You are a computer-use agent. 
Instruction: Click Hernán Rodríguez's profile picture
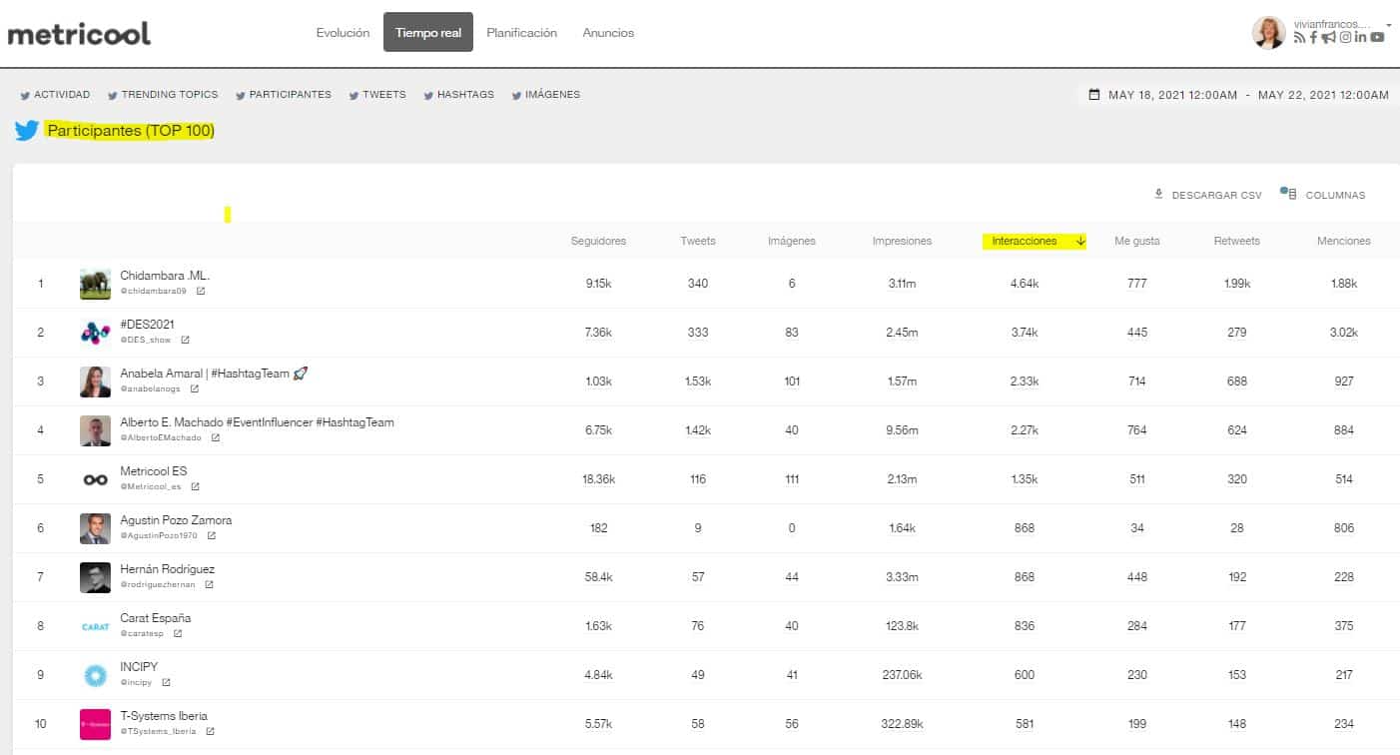[x=96, y=577]
